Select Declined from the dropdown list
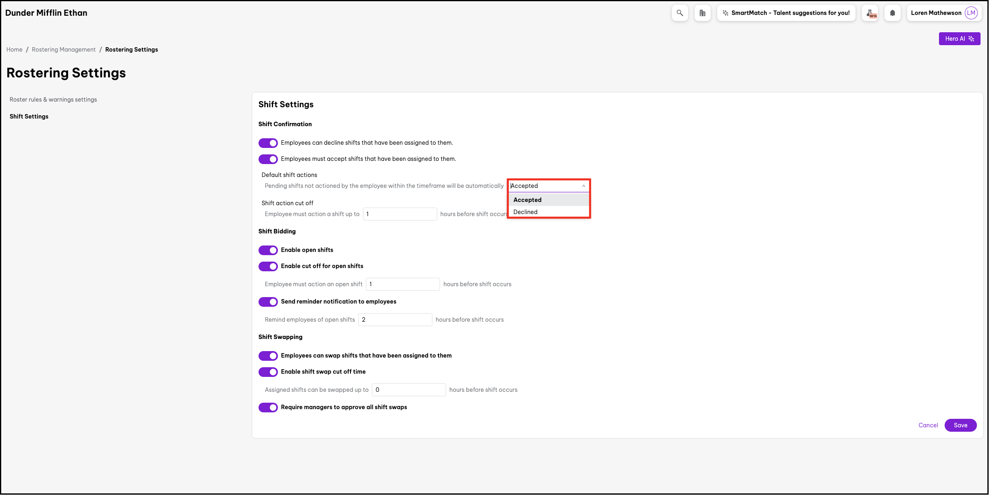Image resolution: width=989 pixels, height=495 pixels. [526, 212]
